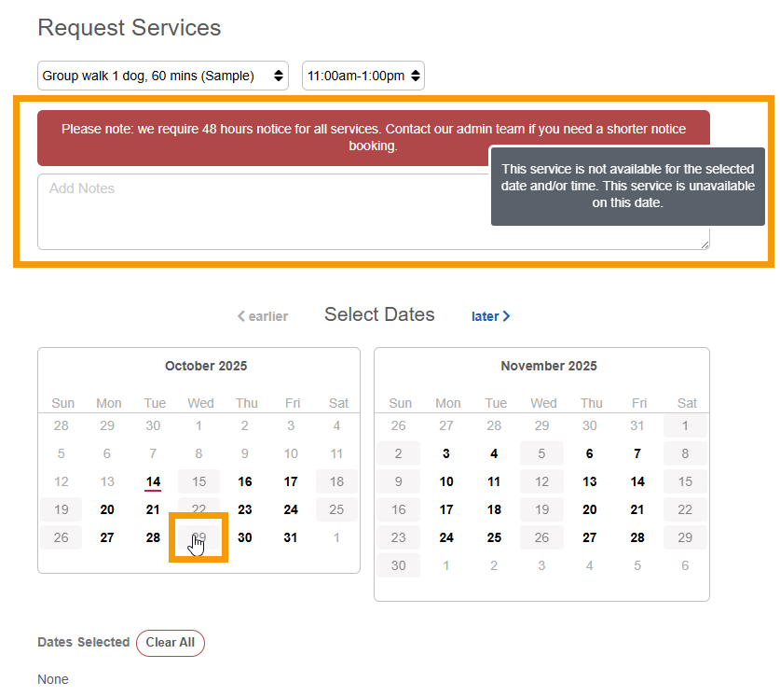Click the 48 hours notice warning banner
780x696 pixels.
[373, 137]
